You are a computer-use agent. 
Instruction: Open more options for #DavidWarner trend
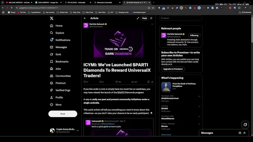click(x=199, y=116)
